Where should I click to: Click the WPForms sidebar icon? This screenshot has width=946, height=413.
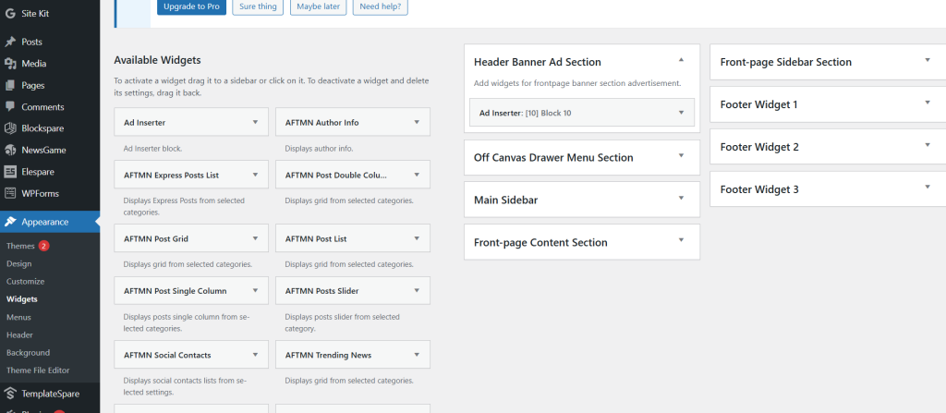10,193
